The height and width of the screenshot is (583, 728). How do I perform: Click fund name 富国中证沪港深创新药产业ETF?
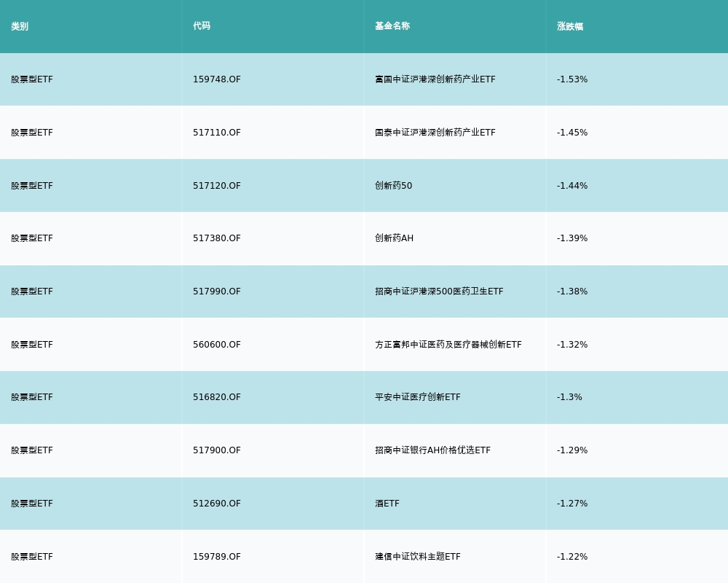(x=435, y=79)
